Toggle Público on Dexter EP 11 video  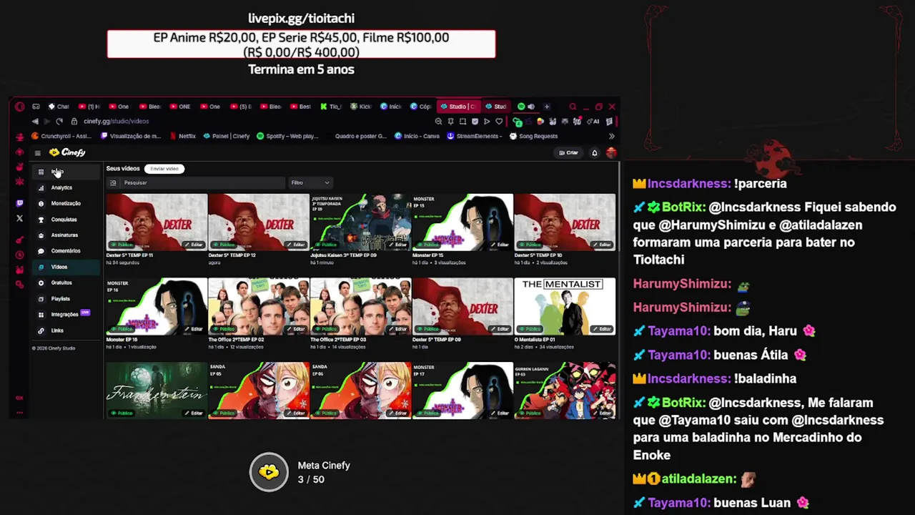122,245
